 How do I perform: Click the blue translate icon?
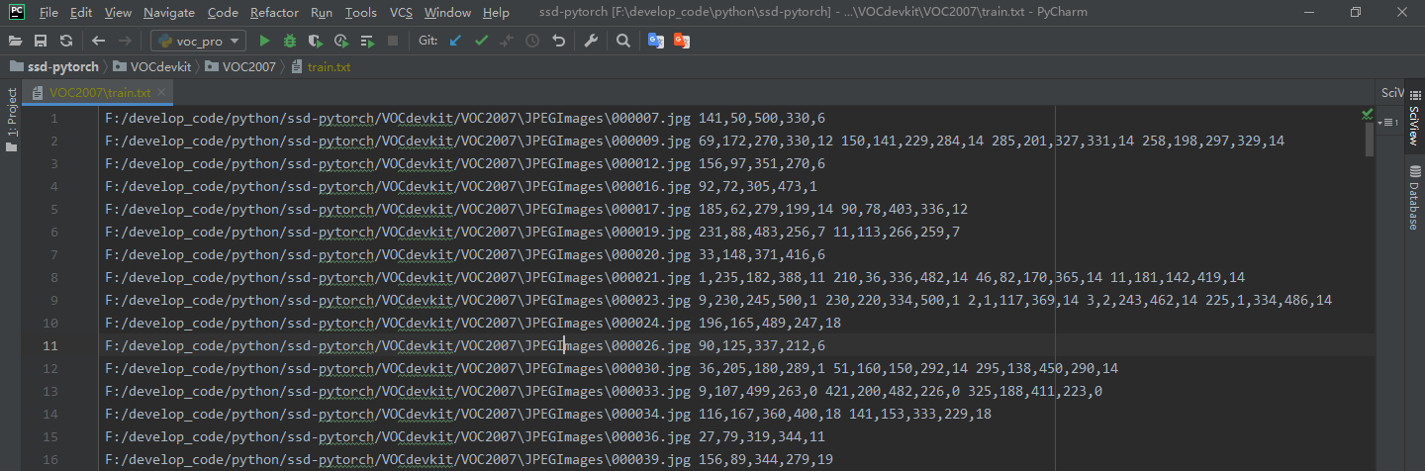coord(655,41)
